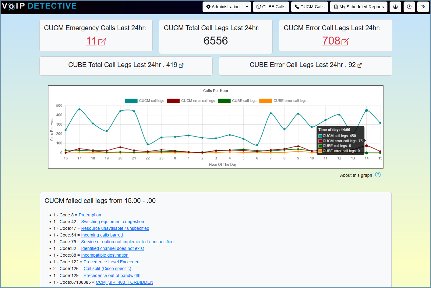
Task: Click the Calls Per Hour chart title
Action: (216, 91)
